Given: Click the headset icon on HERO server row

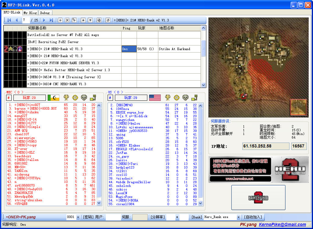Looking at the screenshot, I should tap(15, 49).
